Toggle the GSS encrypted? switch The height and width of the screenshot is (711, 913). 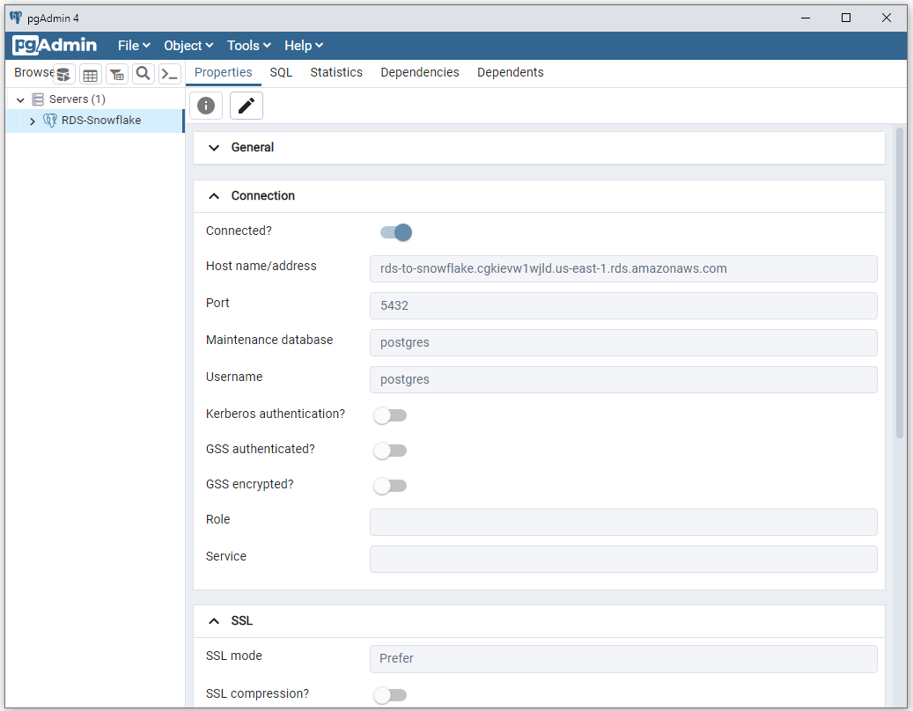(390, 485)
